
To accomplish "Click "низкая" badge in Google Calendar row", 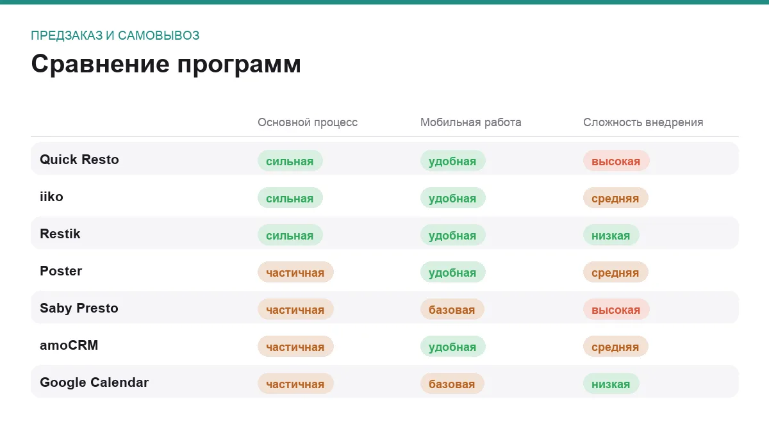I will click(611, 384).
